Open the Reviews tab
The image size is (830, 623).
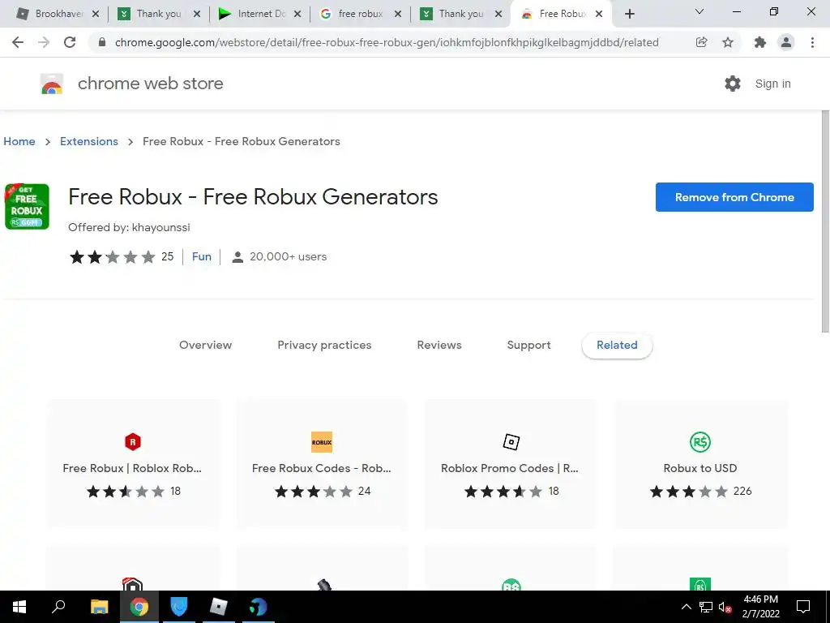tap(439, 346)
